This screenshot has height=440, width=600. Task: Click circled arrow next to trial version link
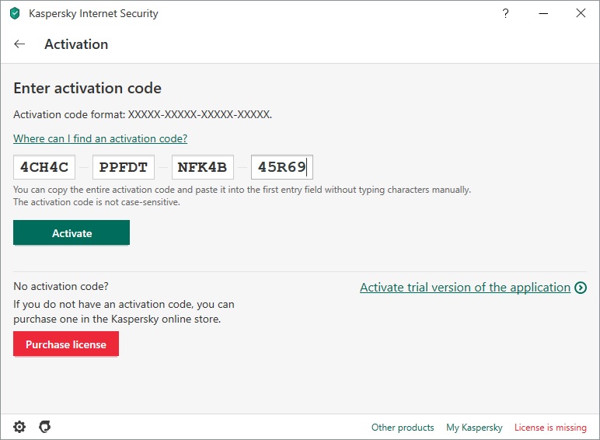click(581, 288)
